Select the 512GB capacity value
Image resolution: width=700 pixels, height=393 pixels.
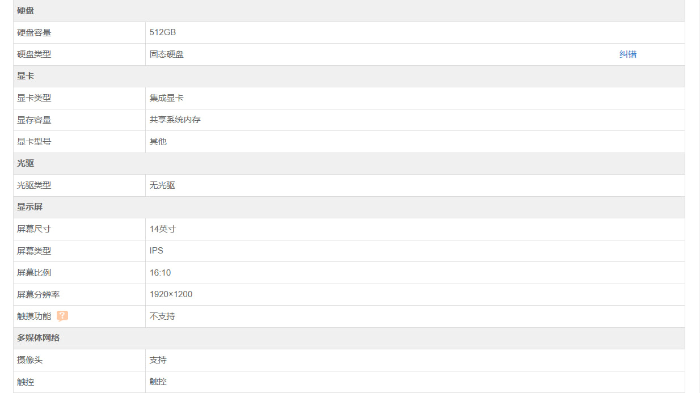click(163, 32)
